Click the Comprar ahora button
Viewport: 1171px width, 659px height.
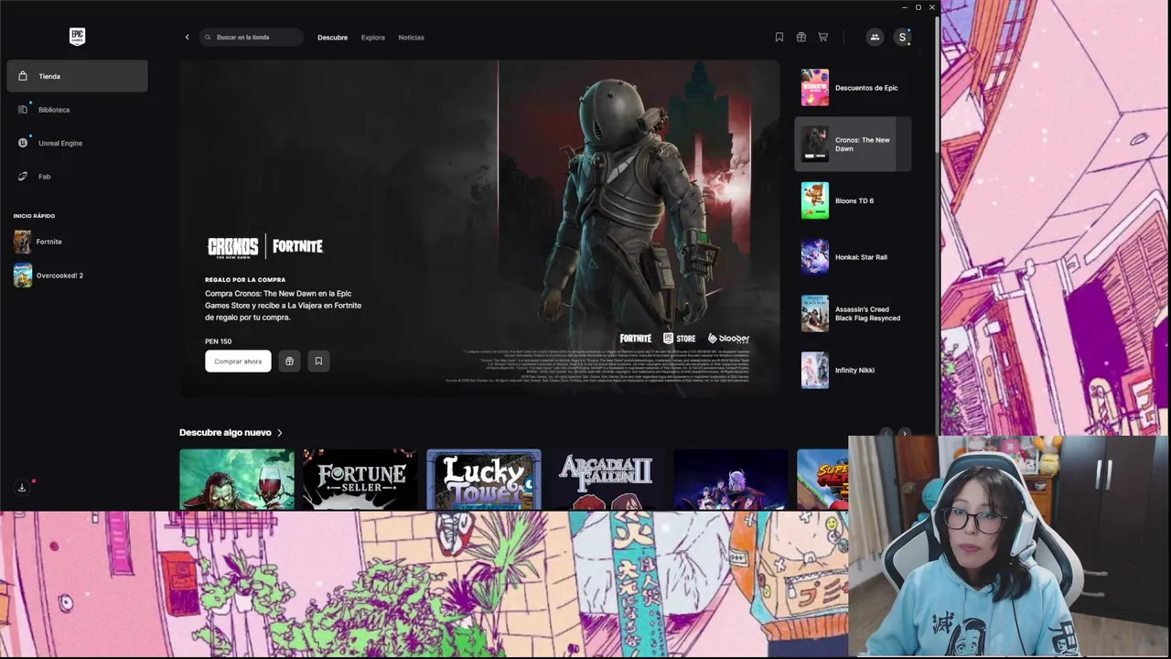(x=238, y=361)
